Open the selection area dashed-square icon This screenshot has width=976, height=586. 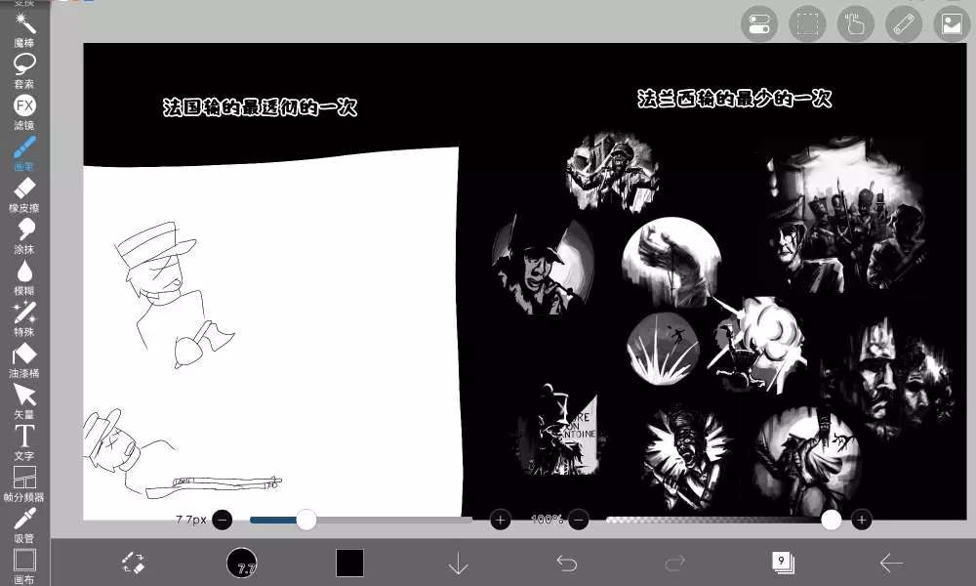tap(807, 24)
